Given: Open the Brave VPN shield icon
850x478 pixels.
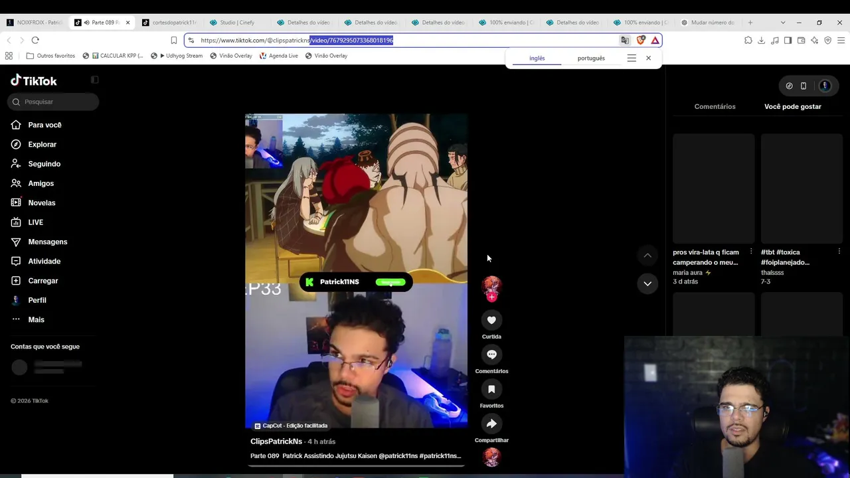Looking at the screenshot, I should pos(828,40).
